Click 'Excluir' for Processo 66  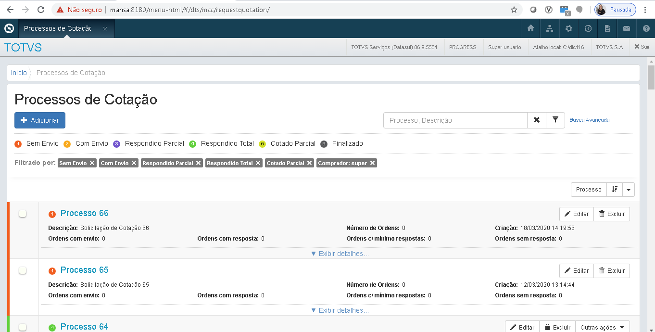[x=612, y=214]
